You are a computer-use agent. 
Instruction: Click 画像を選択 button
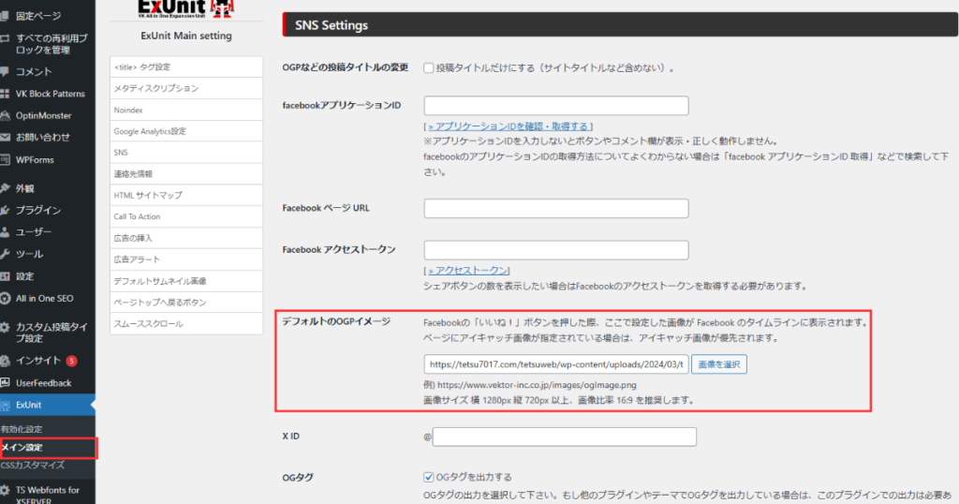pos(718,364)
